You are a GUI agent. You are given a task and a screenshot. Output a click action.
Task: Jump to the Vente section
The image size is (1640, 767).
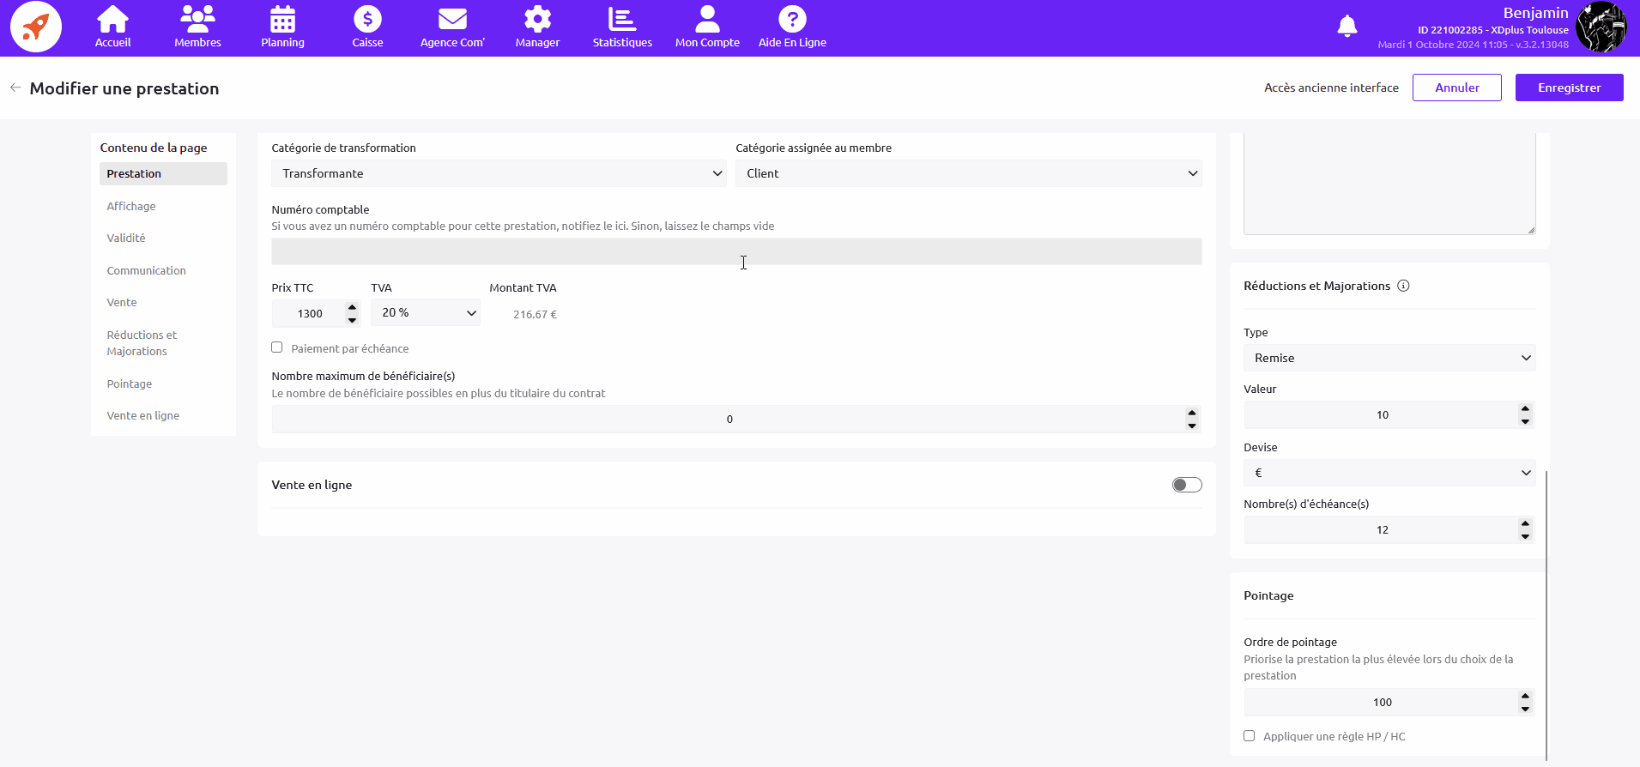click(122, 302)
